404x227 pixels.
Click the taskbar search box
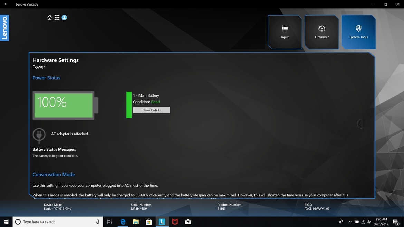[58, 222]
